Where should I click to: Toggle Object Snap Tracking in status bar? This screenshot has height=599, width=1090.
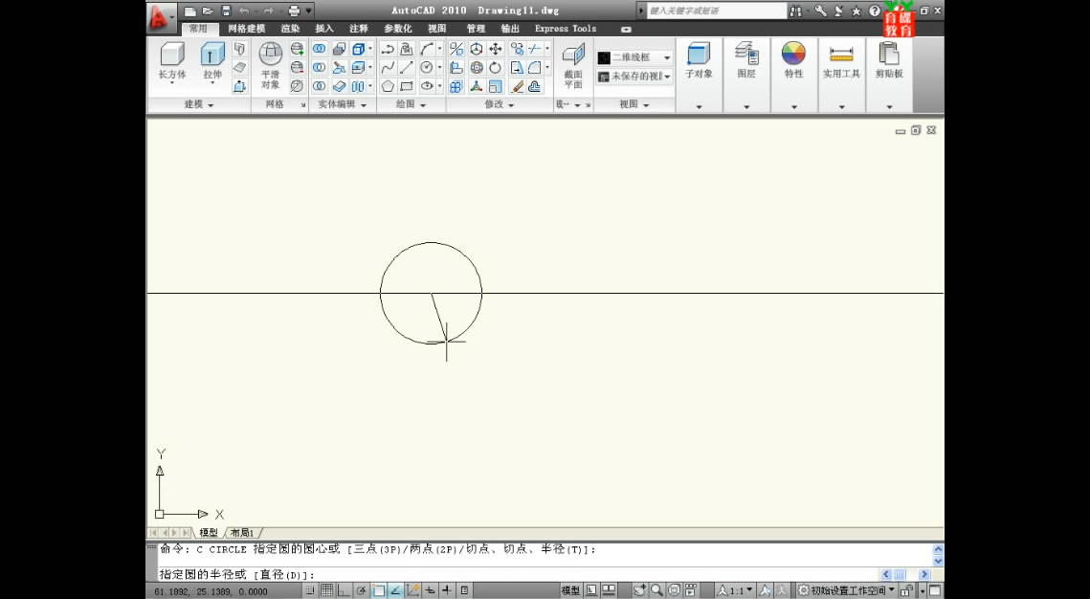click(396, 590)
